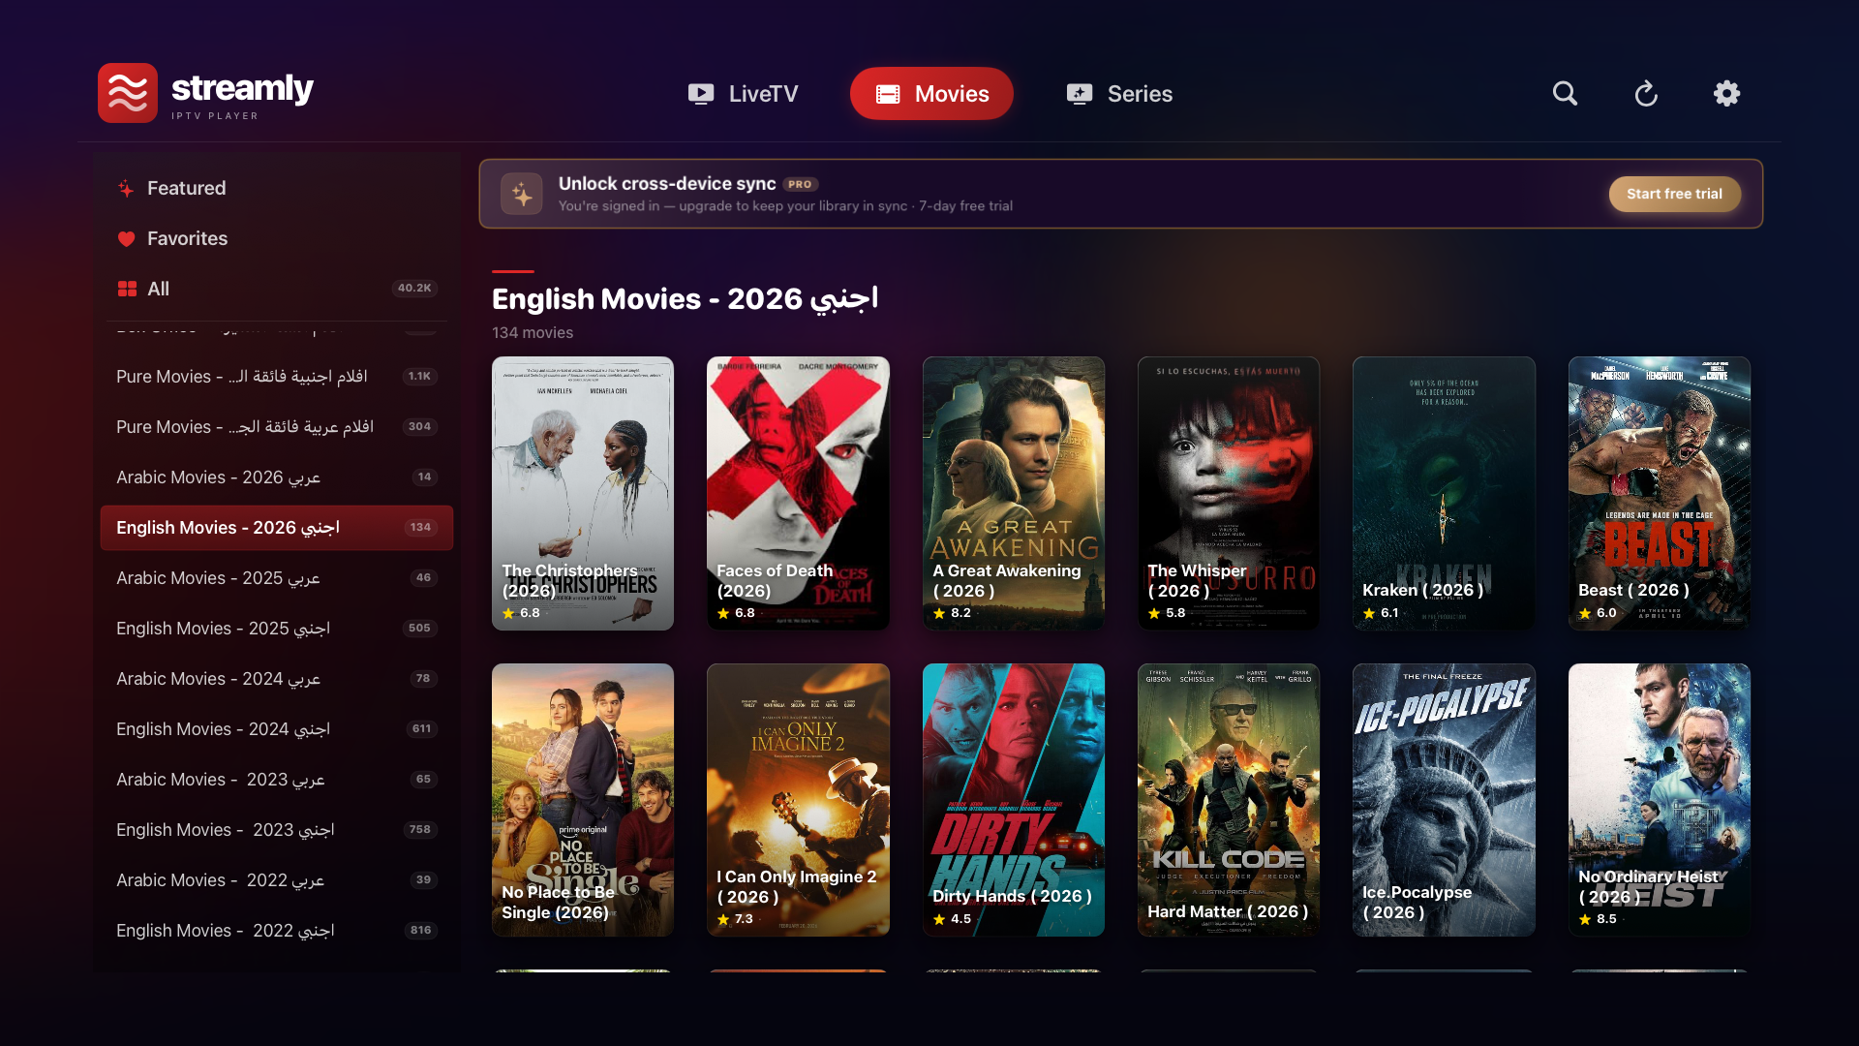Open No Place to Be Single poster
1859x1046 pixels.
tap(583, 800)
